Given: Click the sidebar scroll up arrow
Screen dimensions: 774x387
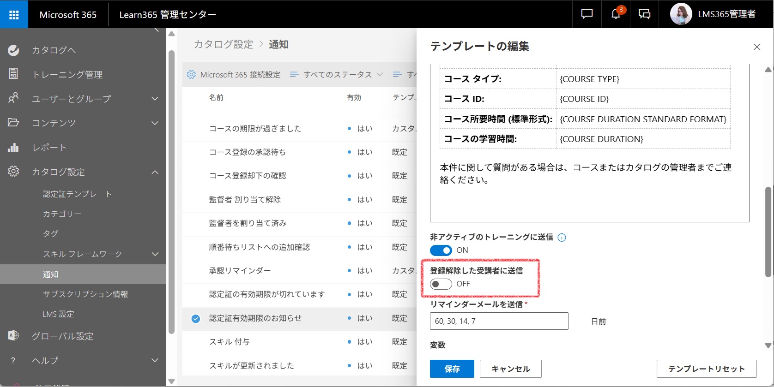Looking at the screenshot, I should pyautogui.click(x=172, y=34).
